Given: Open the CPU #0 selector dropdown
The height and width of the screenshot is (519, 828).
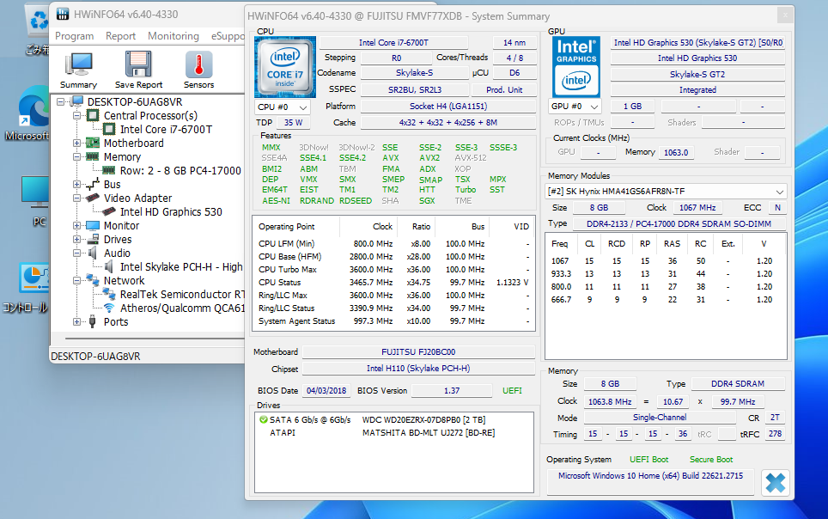Looking at the screenshot, I should point(283,107).
